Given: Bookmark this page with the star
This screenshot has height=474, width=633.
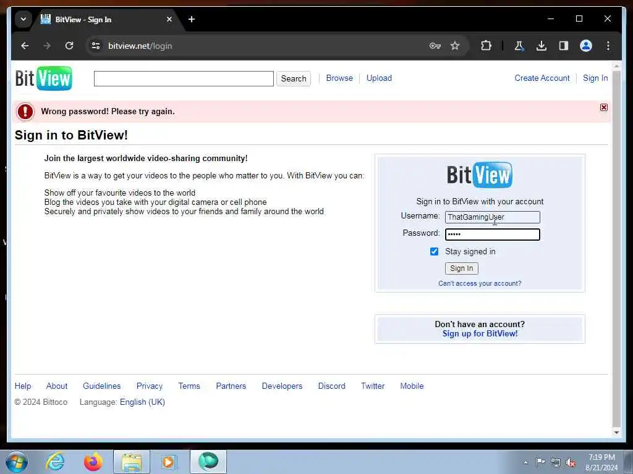Looking at the screenshot, I should click(x=455, y=46).
